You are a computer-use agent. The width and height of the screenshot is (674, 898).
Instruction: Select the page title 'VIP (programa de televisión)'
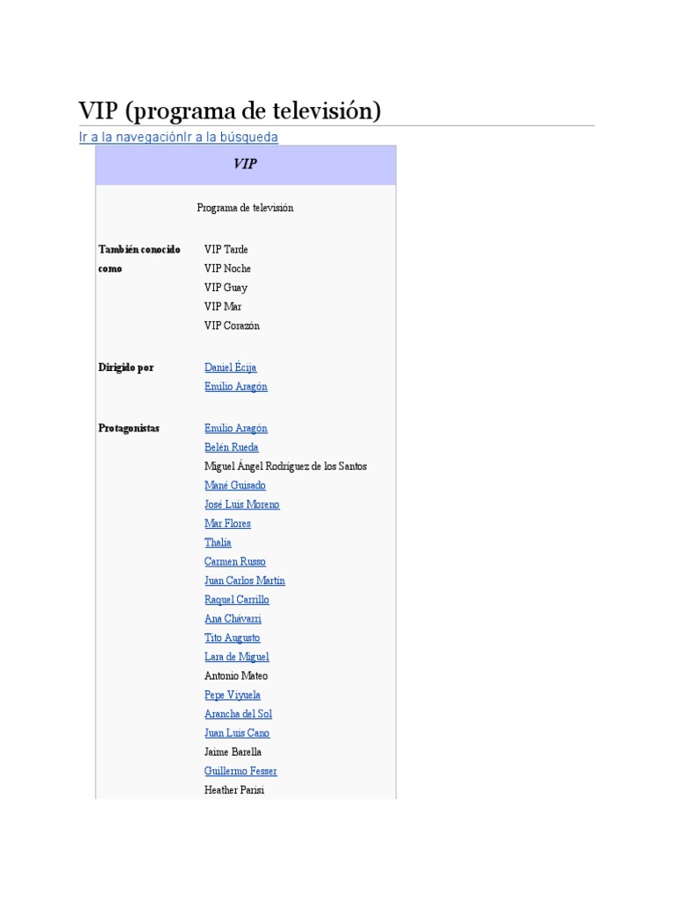229,110
